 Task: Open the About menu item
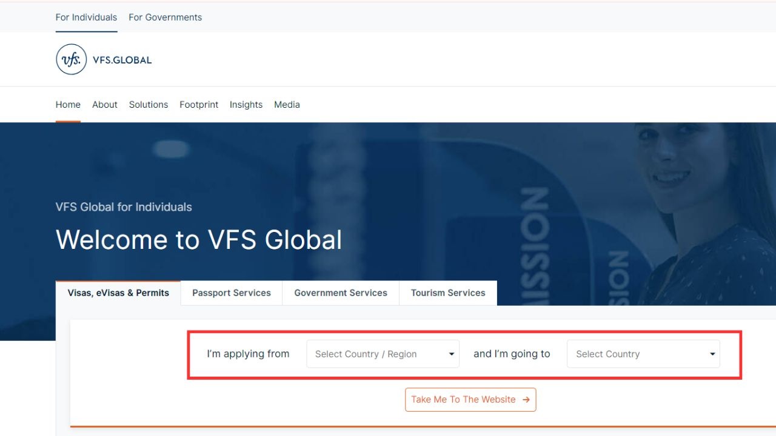coord(105,105)
